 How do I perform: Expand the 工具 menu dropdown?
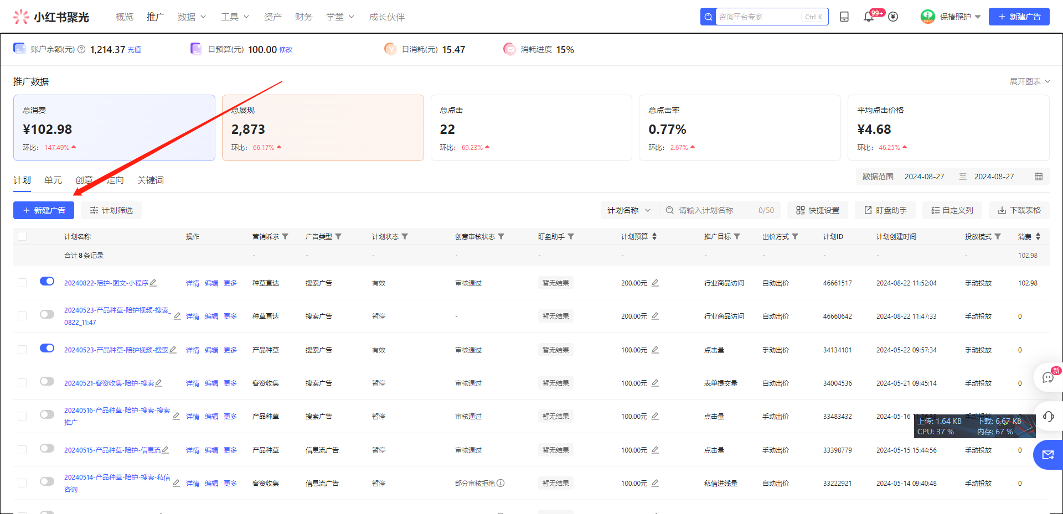click(x=235, y=17)
